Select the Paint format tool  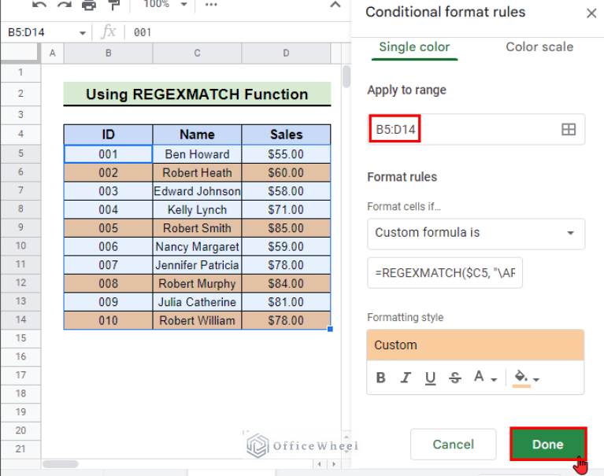[114, 5]
